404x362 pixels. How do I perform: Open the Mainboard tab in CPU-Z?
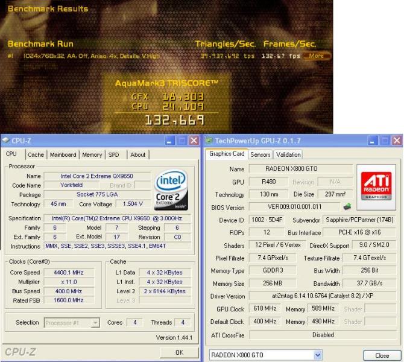(x=63, y=154)
